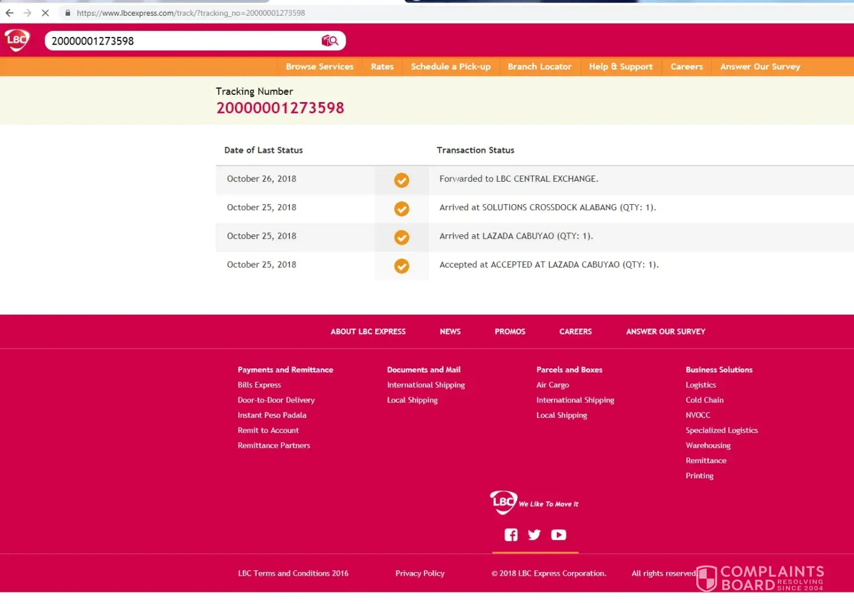Click into the tracking number search field
This screenshot has width=854, height=604.
tap(181, 41)
